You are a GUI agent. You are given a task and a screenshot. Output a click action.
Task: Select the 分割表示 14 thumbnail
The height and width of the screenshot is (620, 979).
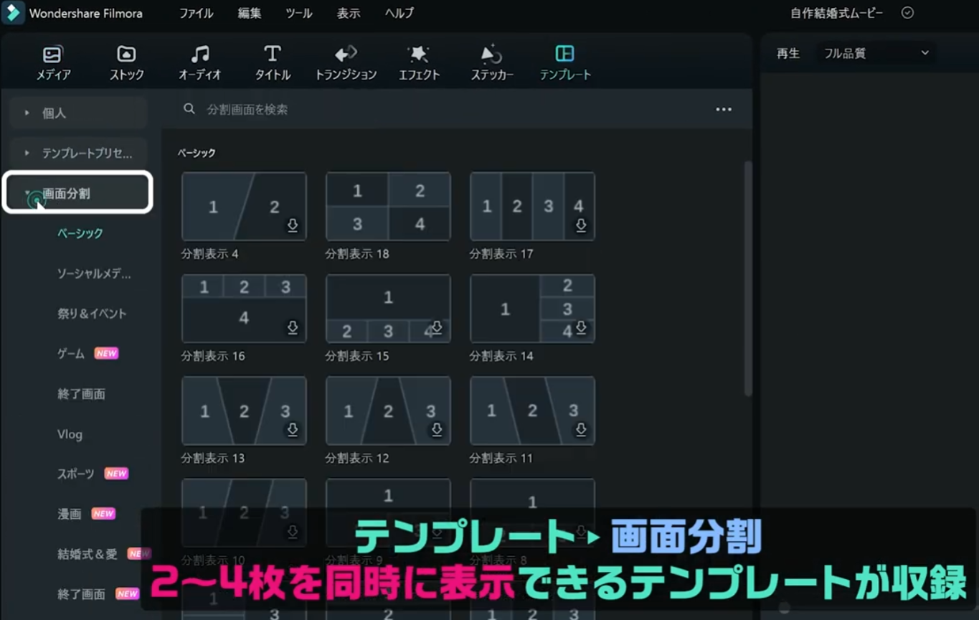532,309
